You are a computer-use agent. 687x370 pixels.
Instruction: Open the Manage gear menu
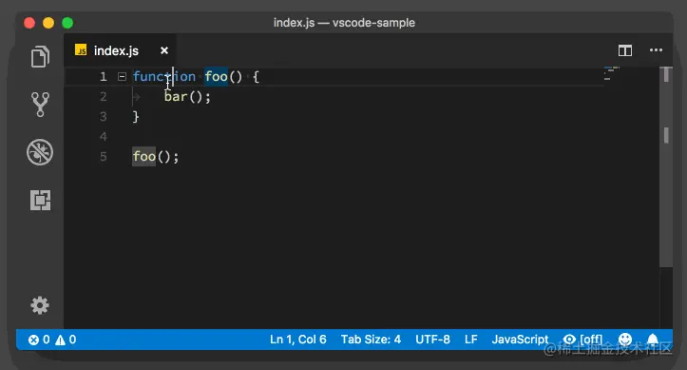[40, 305]
